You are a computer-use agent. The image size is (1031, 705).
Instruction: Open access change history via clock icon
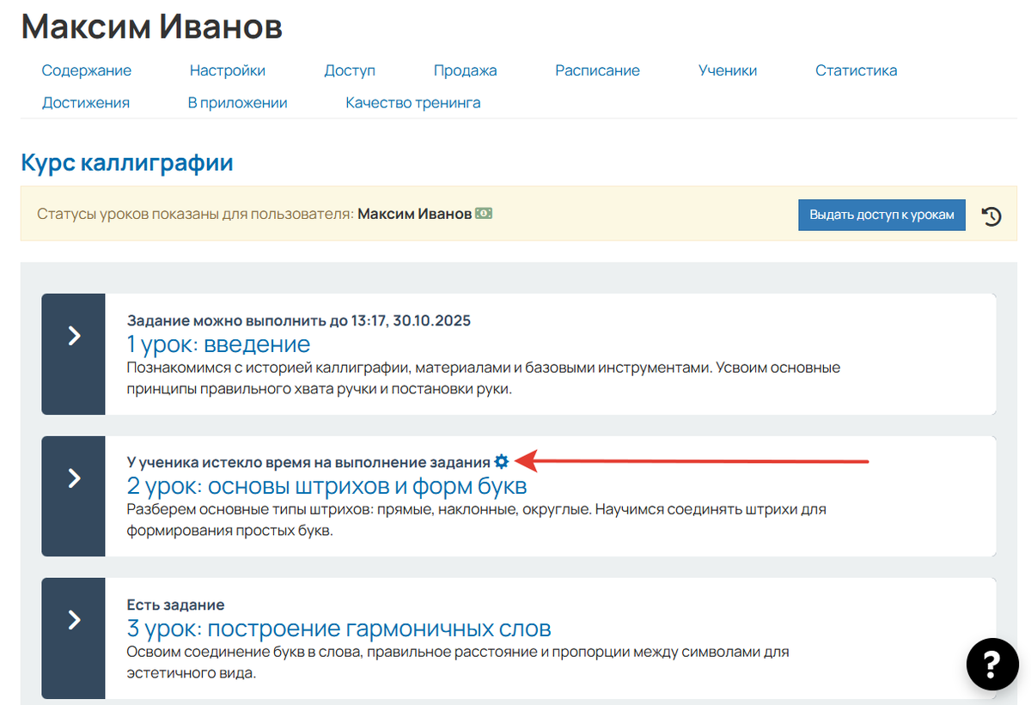992,215
